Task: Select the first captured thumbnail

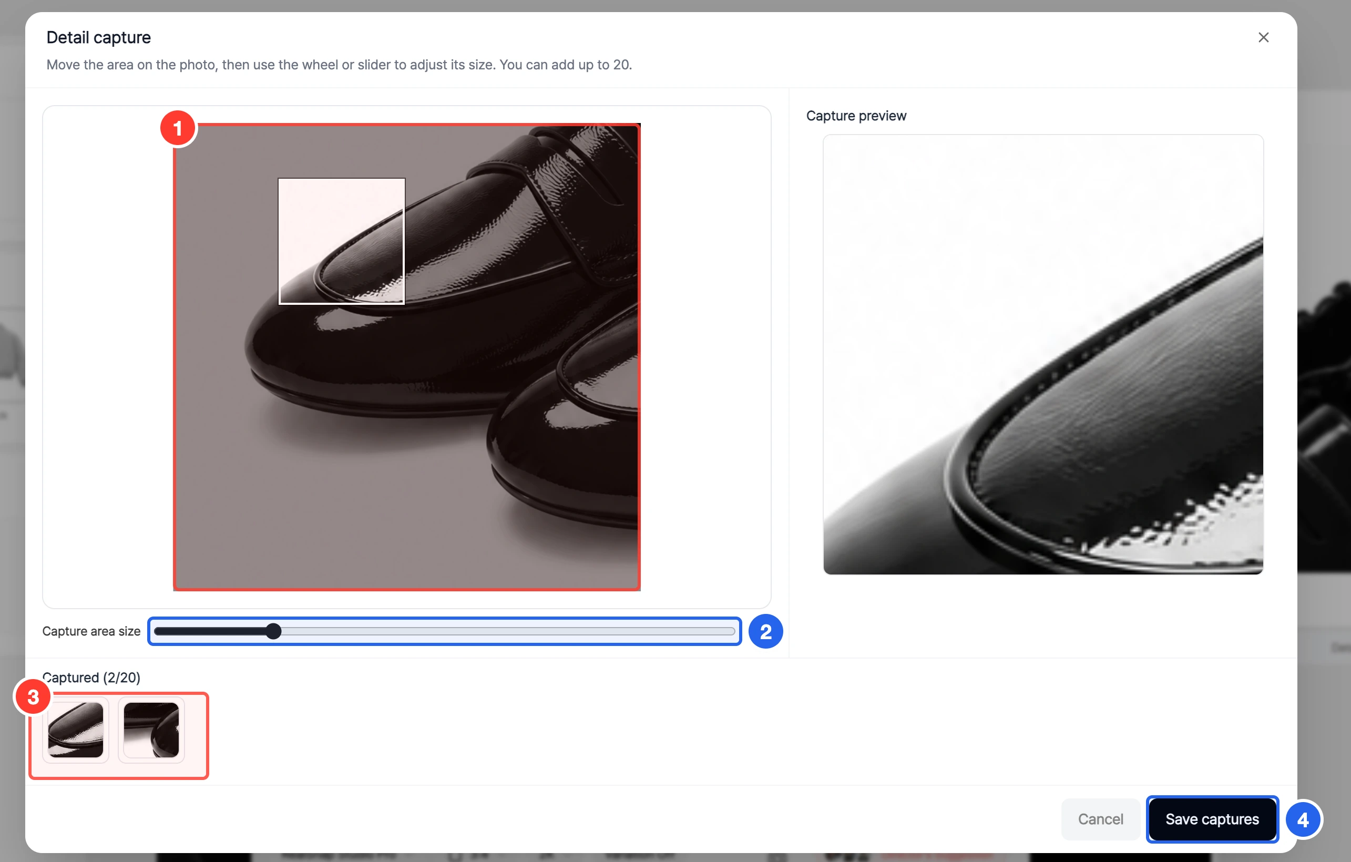Action: [76, 730]
